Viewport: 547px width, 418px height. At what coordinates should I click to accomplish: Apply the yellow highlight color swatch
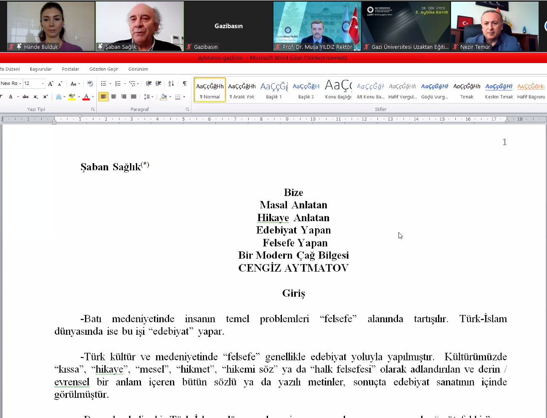[x=72, y=100]
